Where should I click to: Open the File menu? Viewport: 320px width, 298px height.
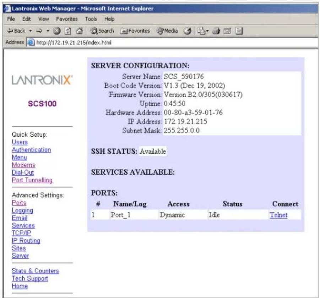tap(11, 19)
